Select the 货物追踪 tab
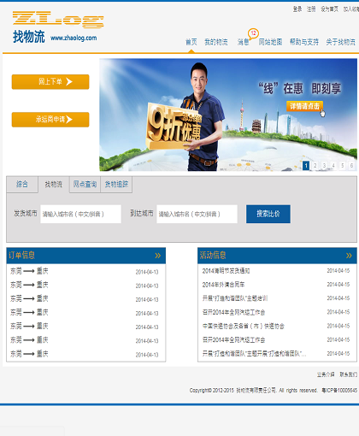 tap(116, 185)
